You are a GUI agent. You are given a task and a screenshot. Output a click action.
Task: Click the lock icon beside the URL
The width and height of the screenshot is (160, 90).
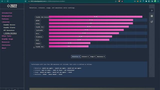pos(29,1)
